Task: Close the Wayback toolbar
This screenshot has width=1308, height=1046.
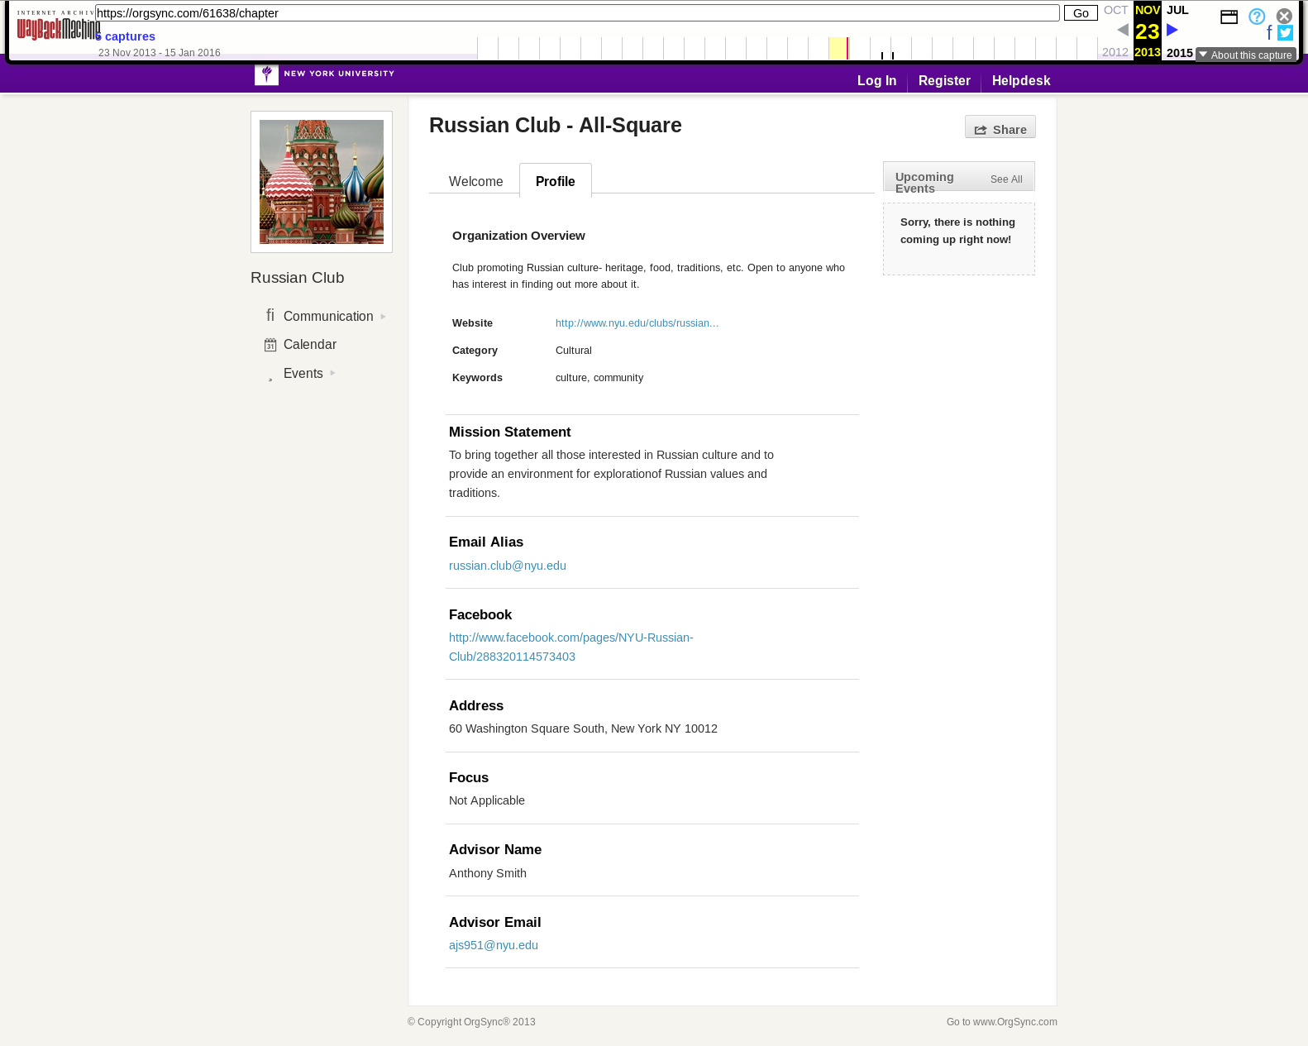Action: [x=1284, y=17]
